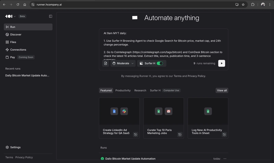This screenshot has width=274, height=163.
Task: Open Discover in the sidebar
Action: (x=28, y=35)
